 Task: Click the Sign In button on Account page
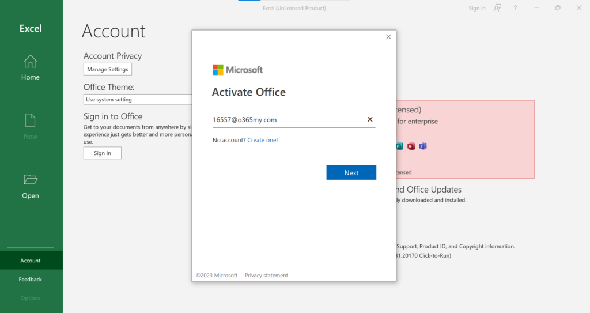(x=103, y=153)
